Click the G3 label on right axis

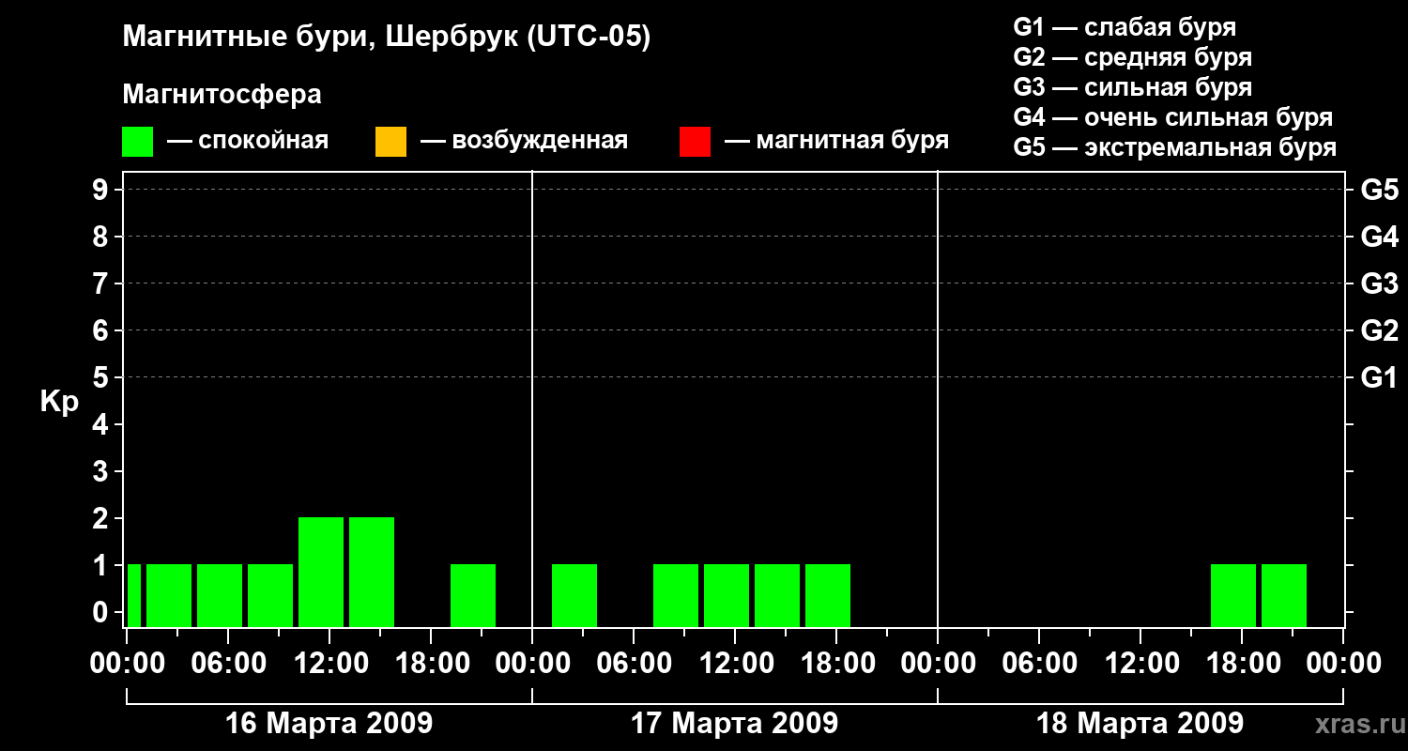click(1380, 284)
